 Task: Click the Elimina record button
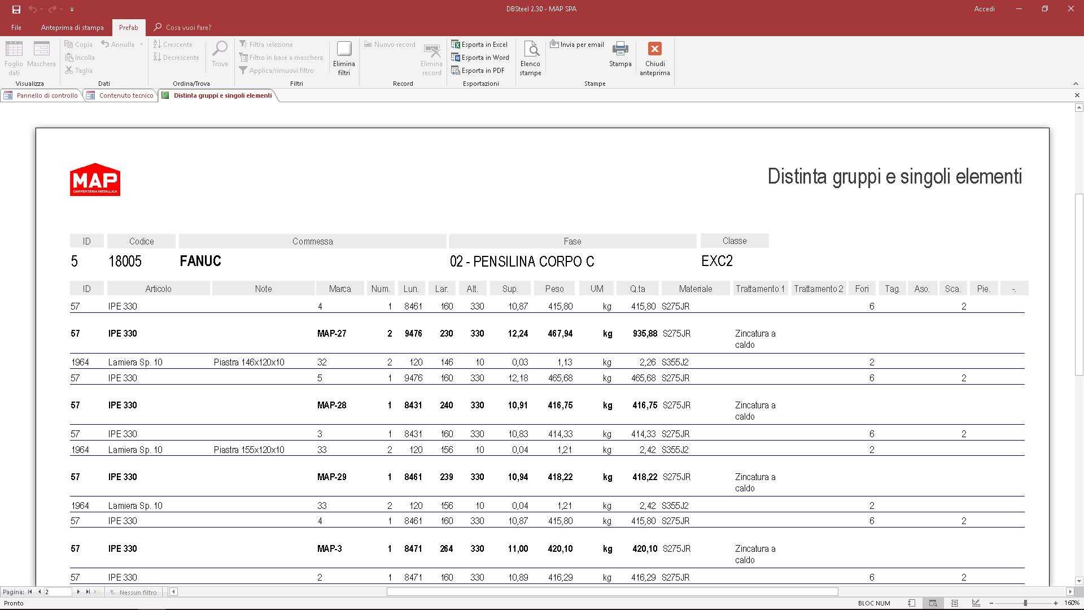point(431,59)
